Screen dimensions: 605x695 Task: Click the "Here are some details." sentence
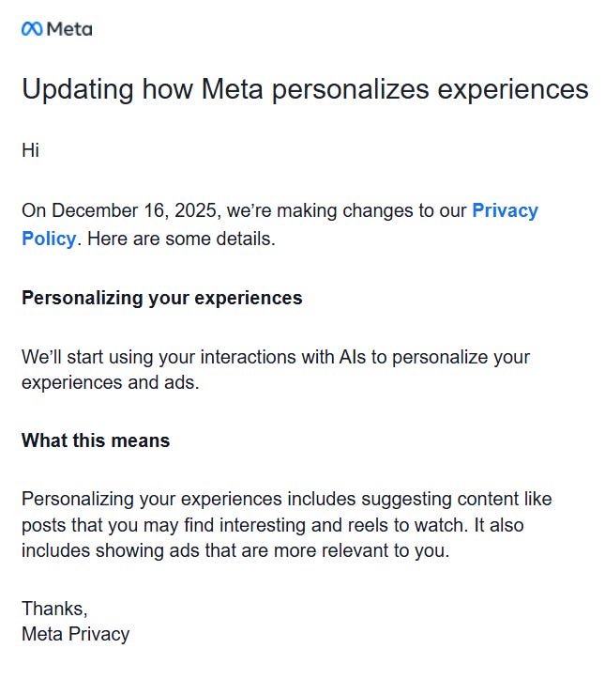point(181,239)
